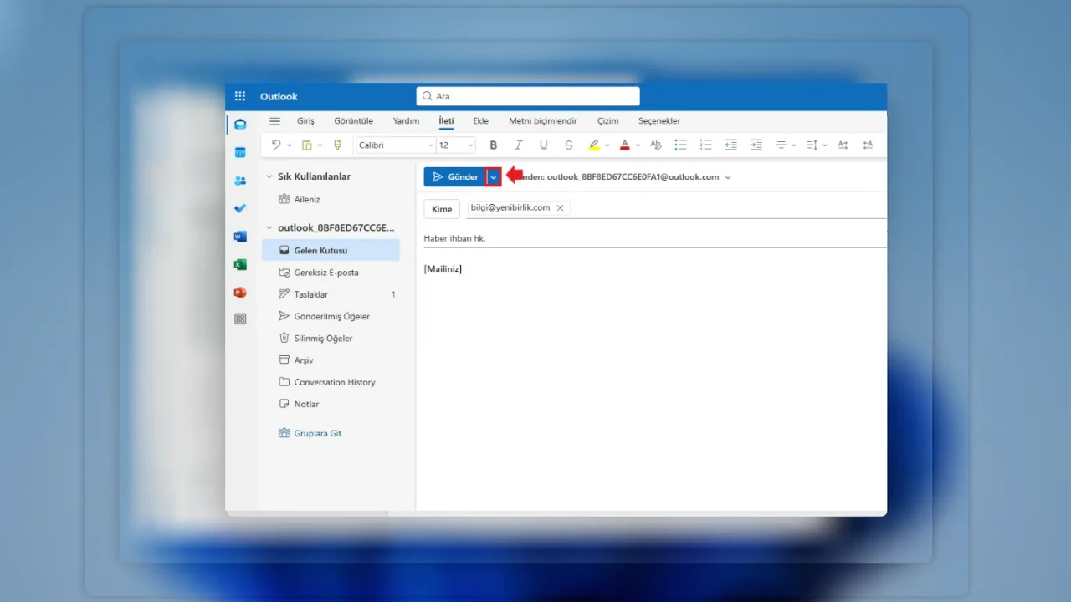
Task: Switch to the Ekle tab
Action: pyautogui.click(x=480, y=121)
